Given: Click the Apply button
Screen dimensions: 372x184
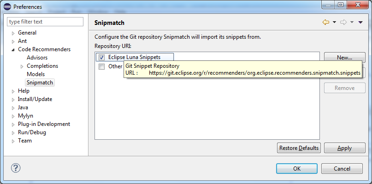Looking at the screenshot, I should 344,148.
